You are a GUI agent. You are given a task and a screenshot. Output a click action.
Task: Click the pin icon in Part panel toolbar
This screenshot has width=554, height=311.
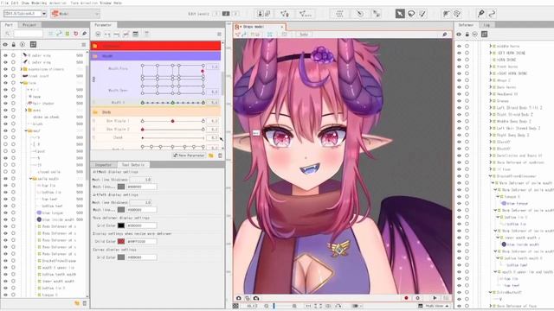pos(84,34)
